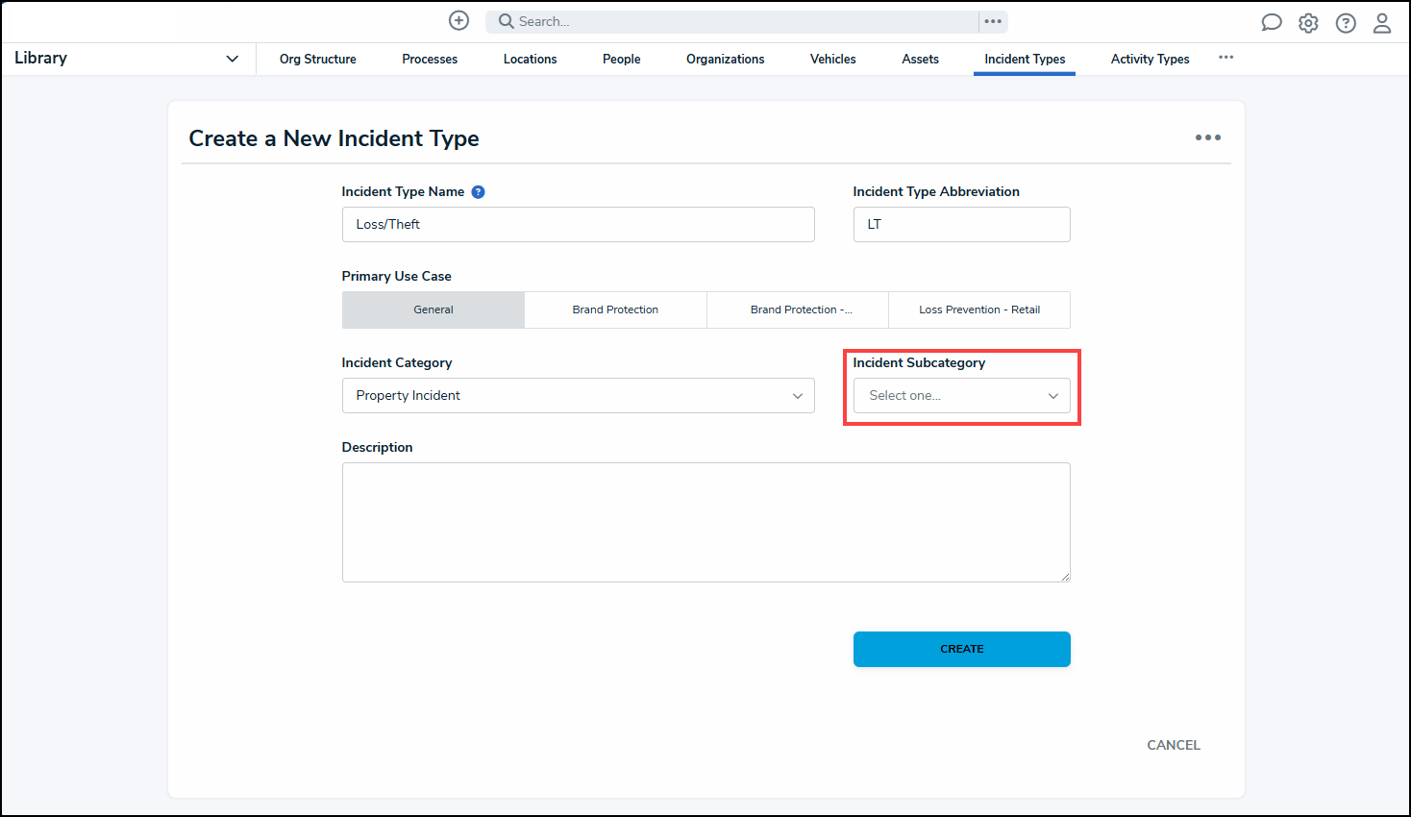Viewport: 1411px width, 817px height.
Task: Open the quick add menu via plus icon
Action: (458, 20)
